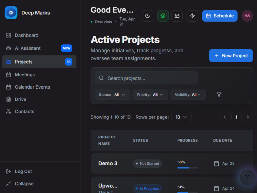Image resolution: width=257 pixels, height=193 pixels.
Task: Open the HA user avatar menu
Action: click(x=247, y=16)
